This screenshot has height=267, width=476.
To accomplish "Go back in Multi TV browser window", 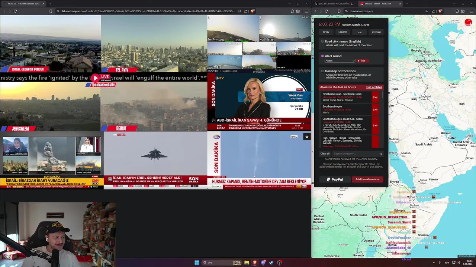I will coord(4,11).
